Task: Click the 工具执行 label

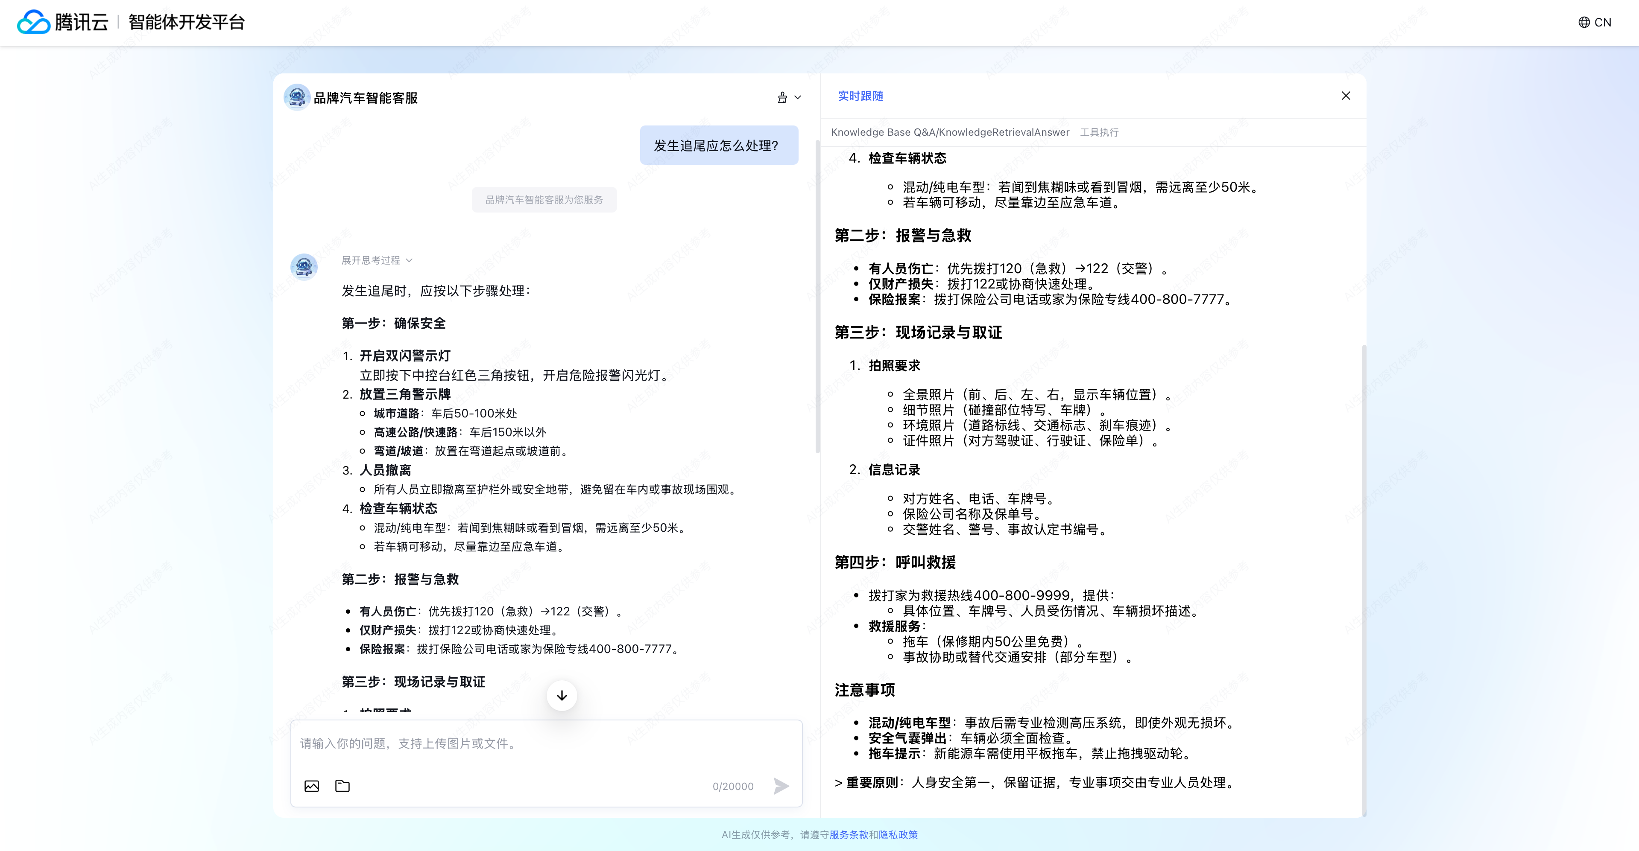Action: (1100, 132)
